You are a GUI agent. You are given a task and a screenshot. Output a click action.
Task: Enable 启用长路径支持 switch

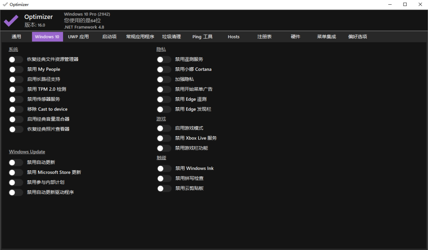pos(15,79)
